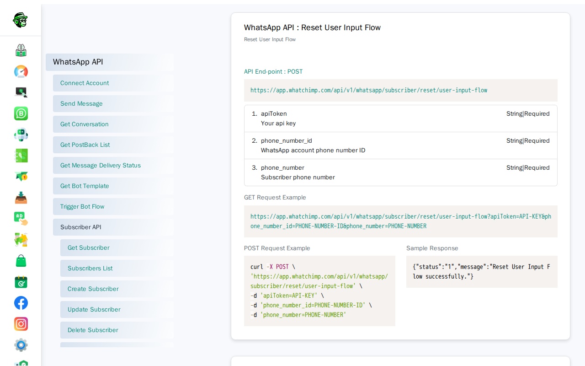Click the 'Subscriber phone number' description

pos(298,178)
